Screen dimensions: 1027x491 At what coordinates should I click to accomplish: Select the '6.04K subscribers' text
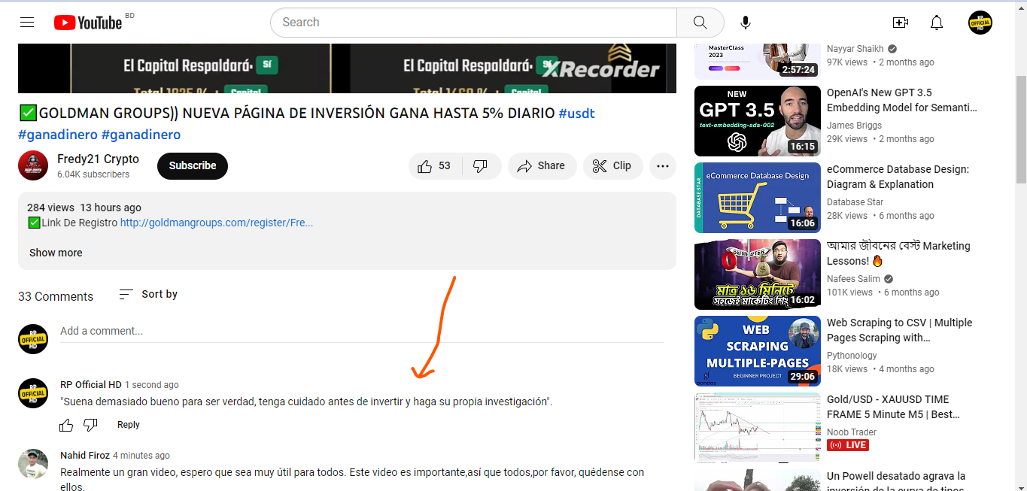(93, 174)
